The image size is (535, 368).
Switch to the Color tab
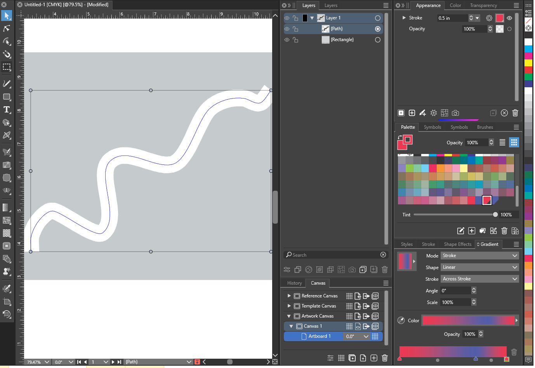pos(455,5)
